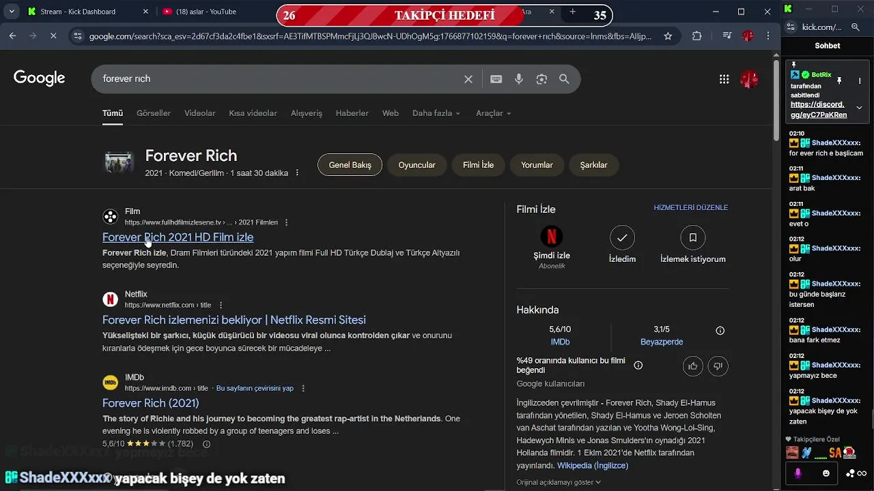Screen dimensions: 874x491
Task: Open the pinned discord.gg link in chat
Action: click(x=819, y=110)
